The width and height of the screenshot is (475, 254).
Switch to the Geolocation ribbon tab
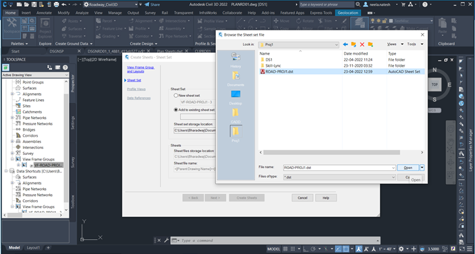pos(348,13)
